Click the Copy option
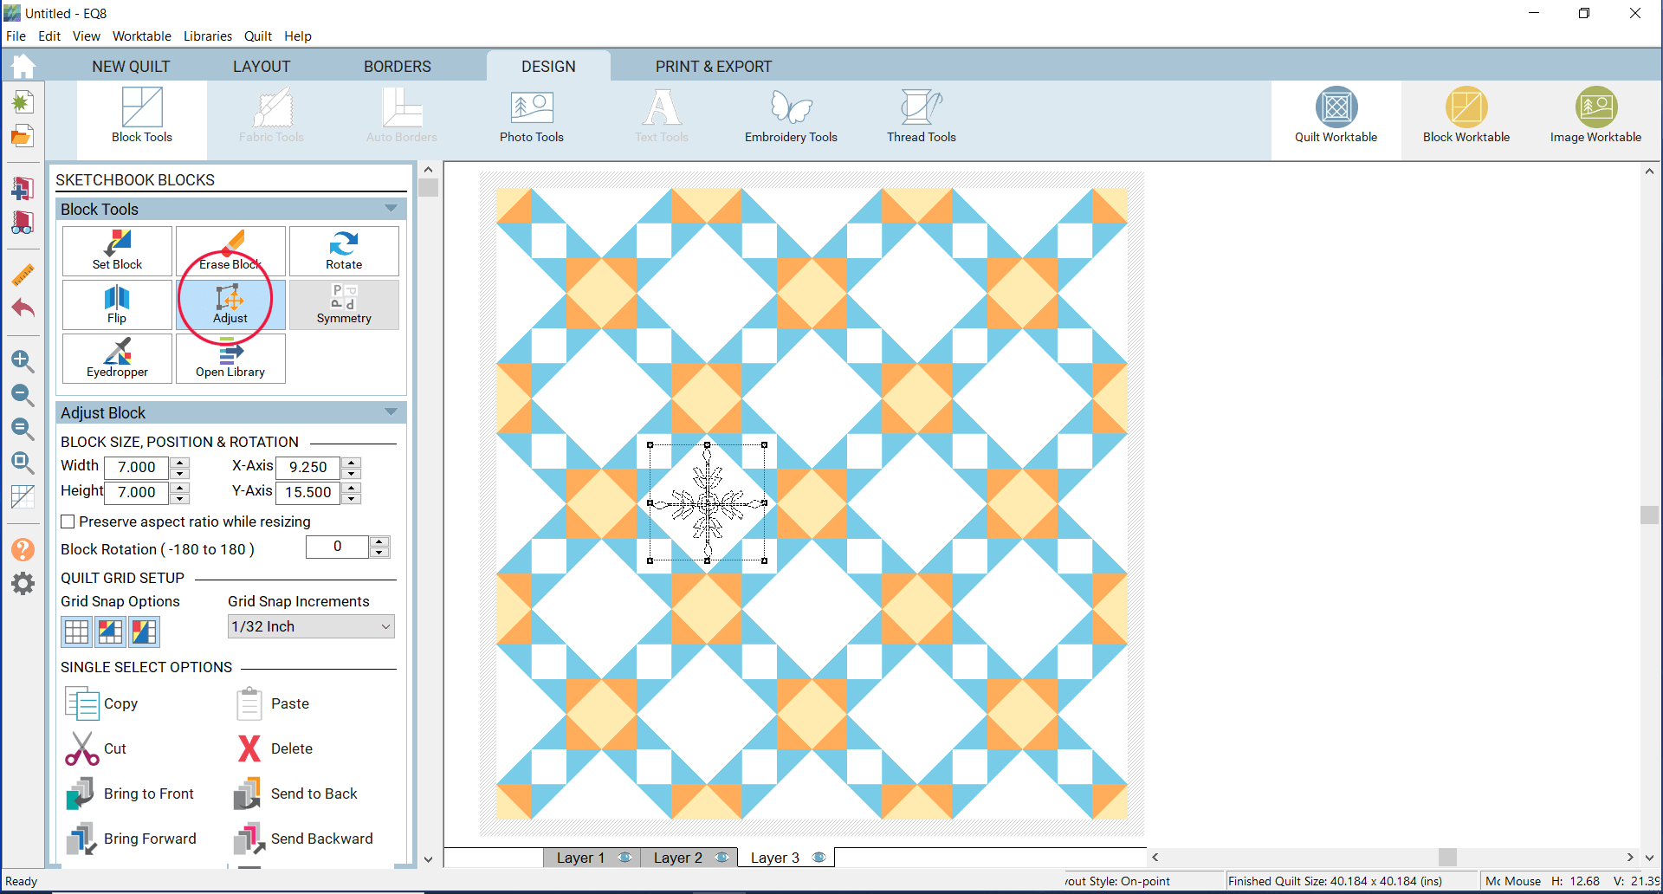This screenshot has width=1663, height=894. coord(102,703)
